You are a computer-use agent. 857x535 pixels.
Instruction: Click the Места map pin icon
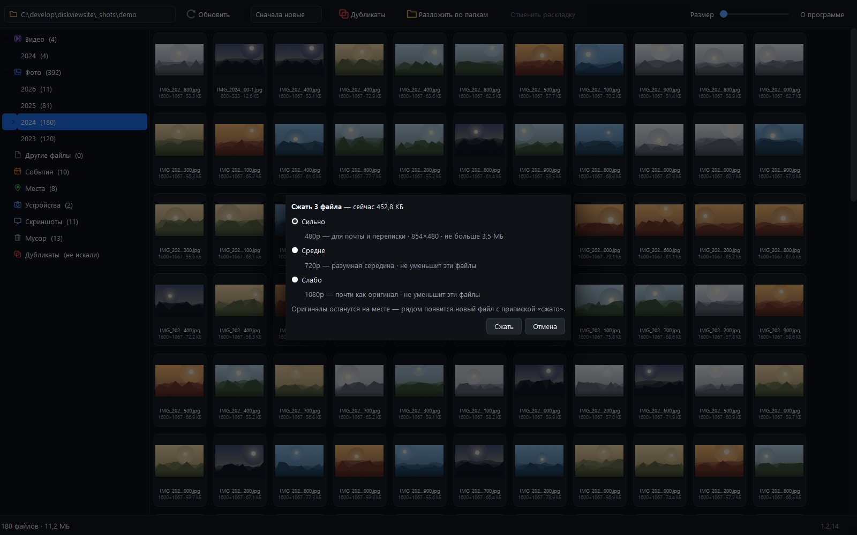(x=18, y=188)
